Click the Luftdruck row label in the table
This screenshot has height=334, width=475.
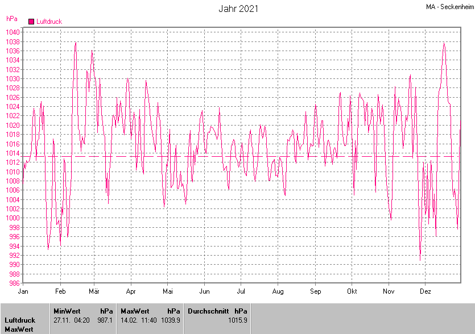tap(19, 320)
